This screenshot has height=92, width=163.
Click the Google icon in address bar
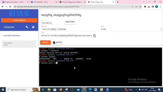point(132,7)
